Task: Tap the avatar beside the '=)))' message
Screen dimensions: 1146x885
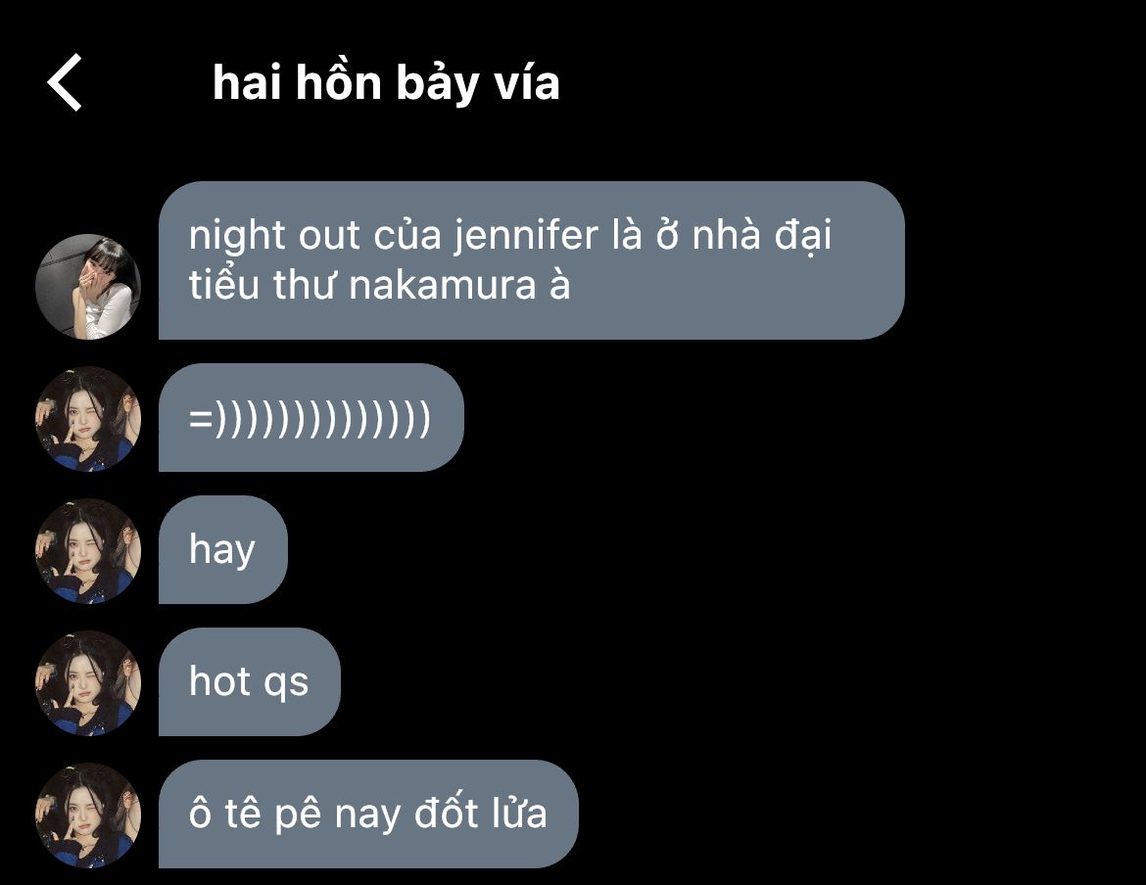Action: tap(88, 419)
